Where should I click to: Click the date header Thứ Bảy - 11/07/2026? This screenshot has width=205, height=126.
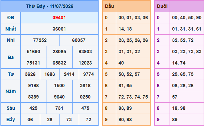[x=50, y=6]
